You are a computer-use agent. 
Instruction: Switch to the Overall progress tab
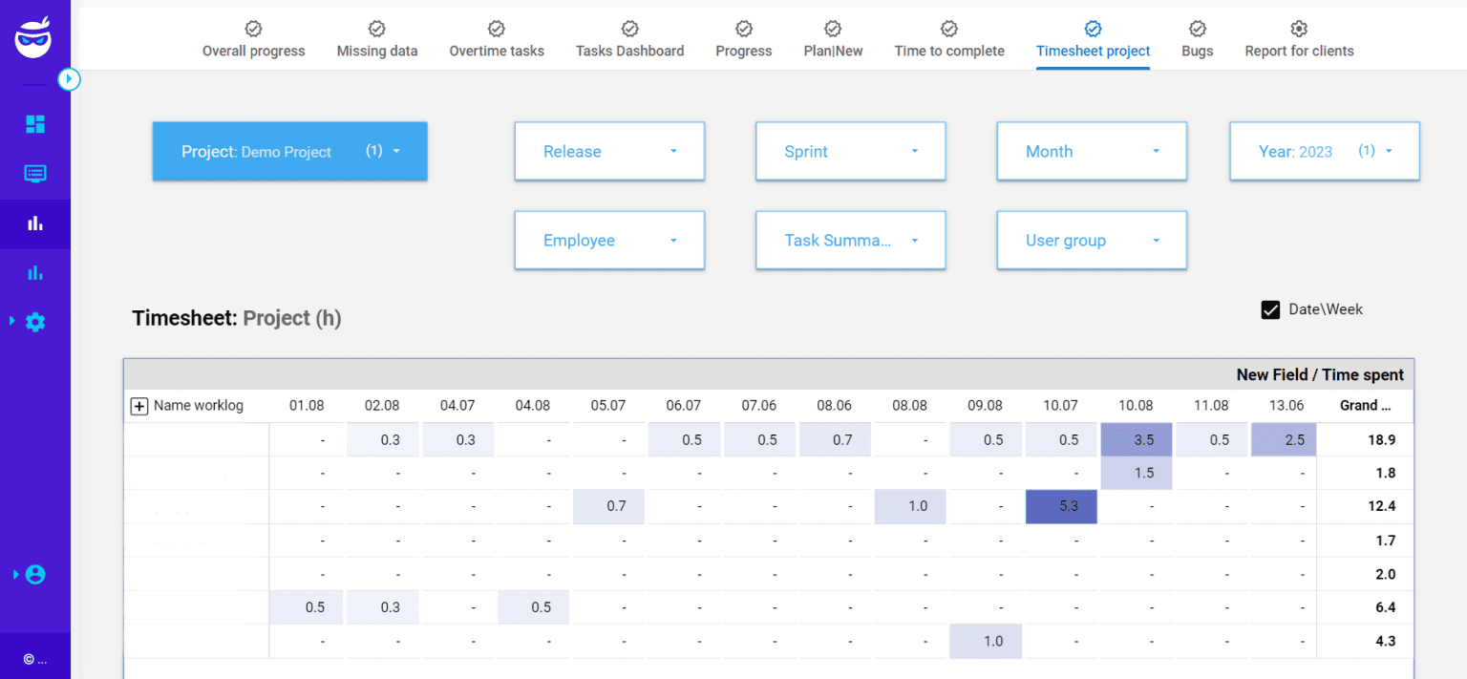click(253, 38)
